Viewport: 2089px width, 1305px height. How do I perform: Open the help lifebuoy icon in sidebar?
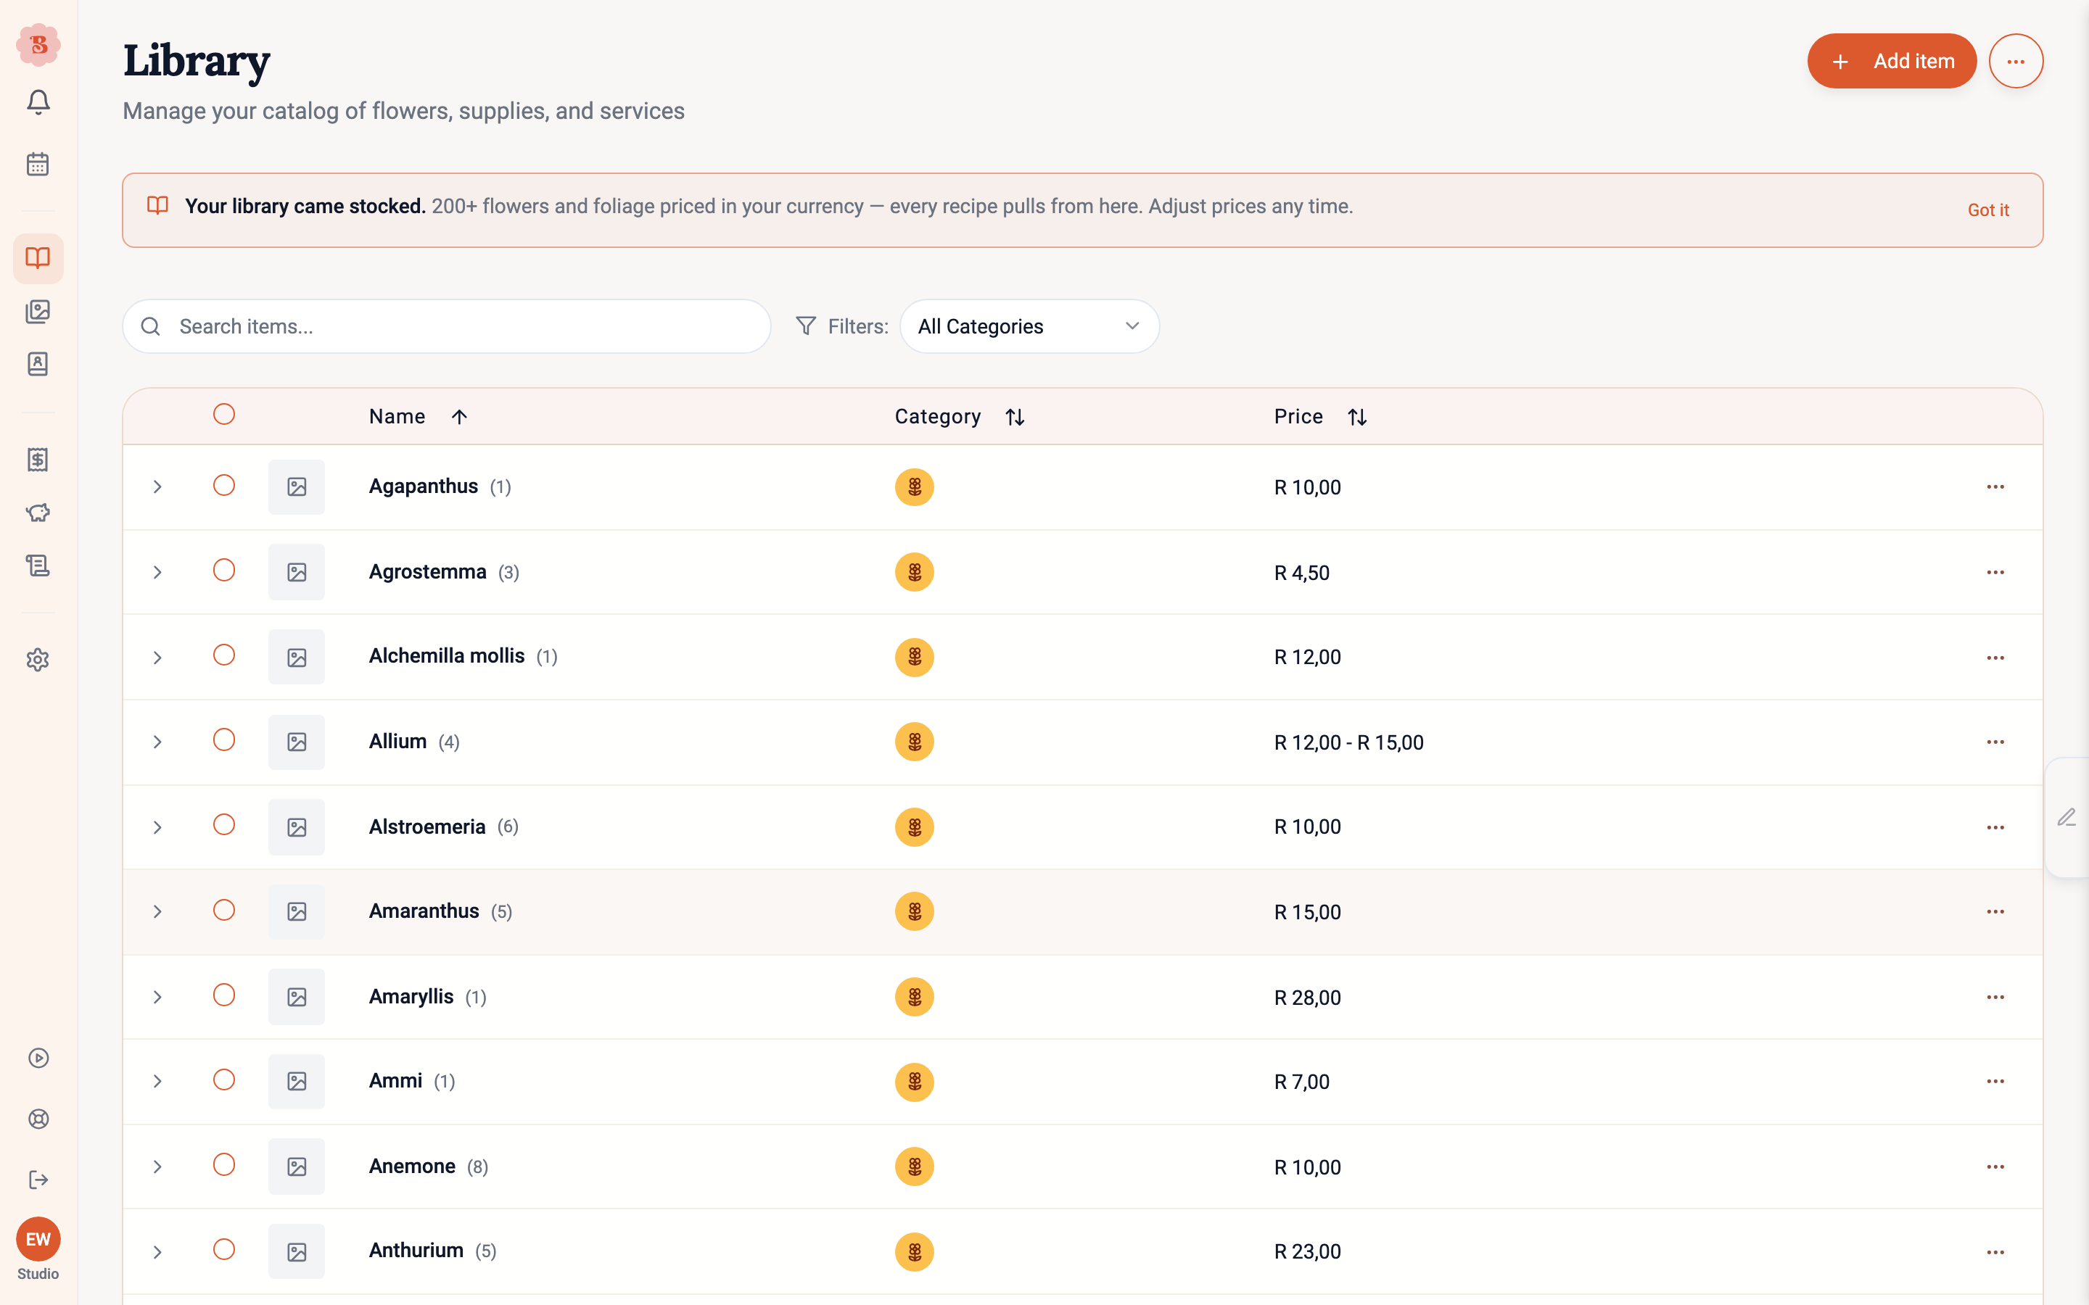pyautogui.click(x=38, y=1119)
